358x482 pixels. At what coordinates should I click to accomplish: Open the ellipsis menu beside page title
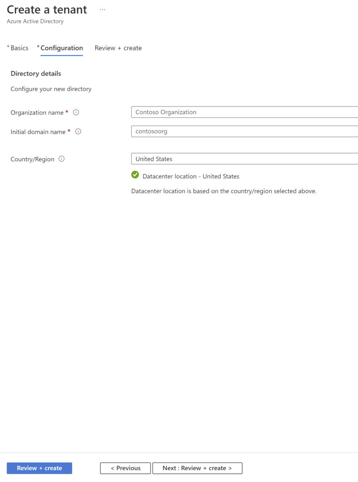tap(102, 9)
